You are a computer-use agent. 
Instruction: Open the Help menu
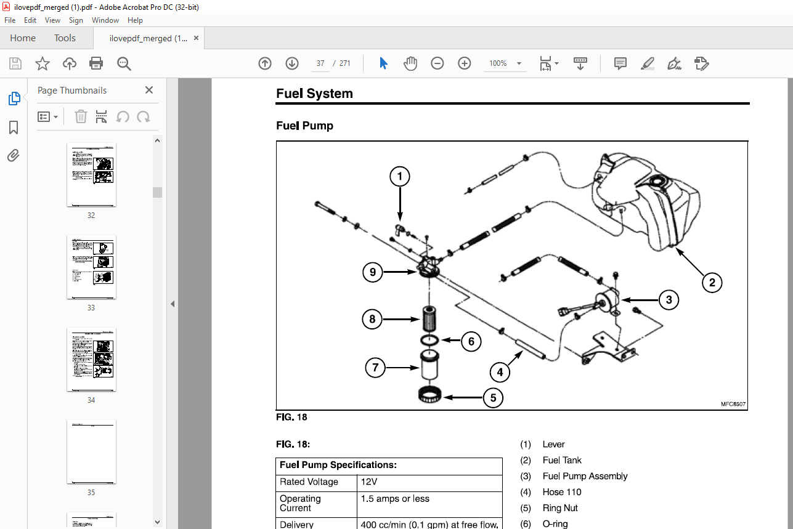point(135,20)
